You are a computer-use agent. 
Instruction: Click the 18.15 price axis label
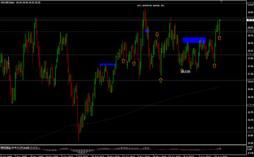250,51
